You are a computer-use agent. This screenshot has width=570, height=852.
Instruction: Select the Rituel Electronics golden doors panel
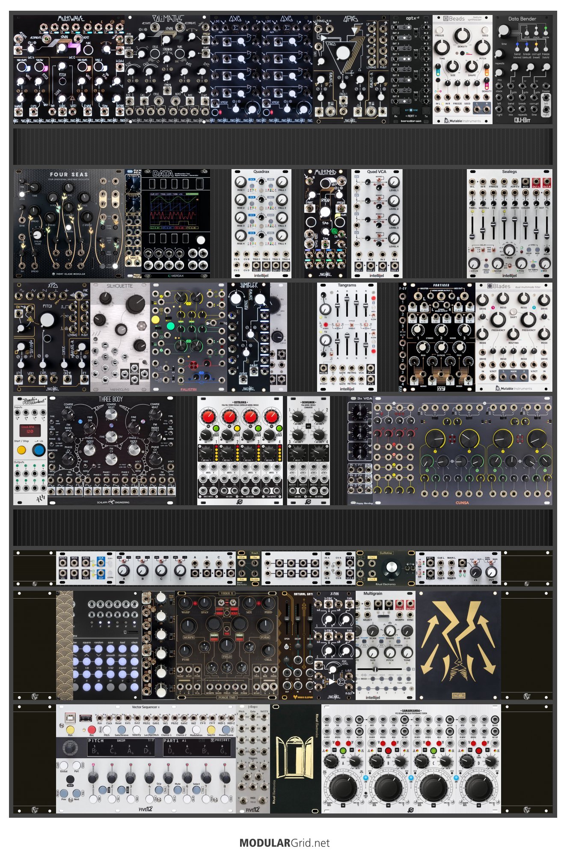[x=296, y=759]
